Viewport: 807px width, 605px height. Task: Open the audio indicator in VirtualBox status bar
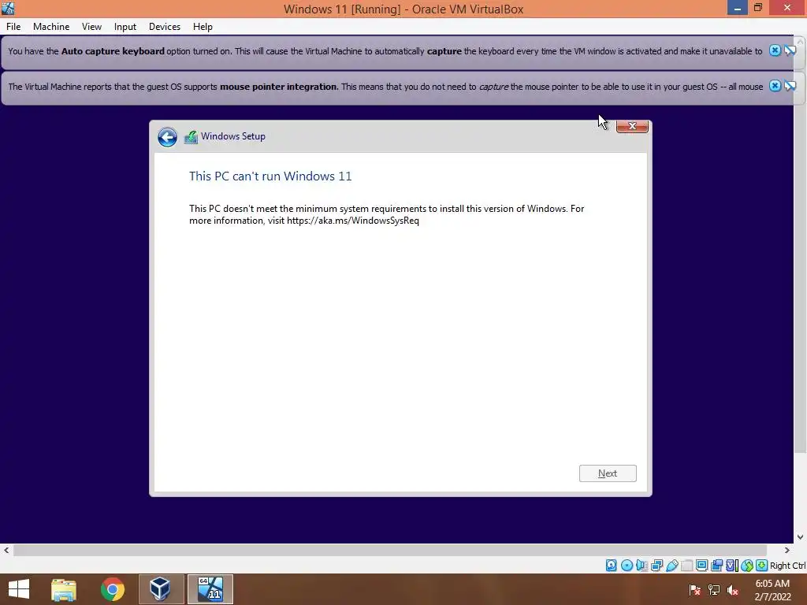[x=642, y=566]
